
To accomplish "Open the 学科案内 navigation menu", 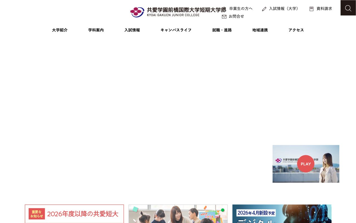I will 96,30.
